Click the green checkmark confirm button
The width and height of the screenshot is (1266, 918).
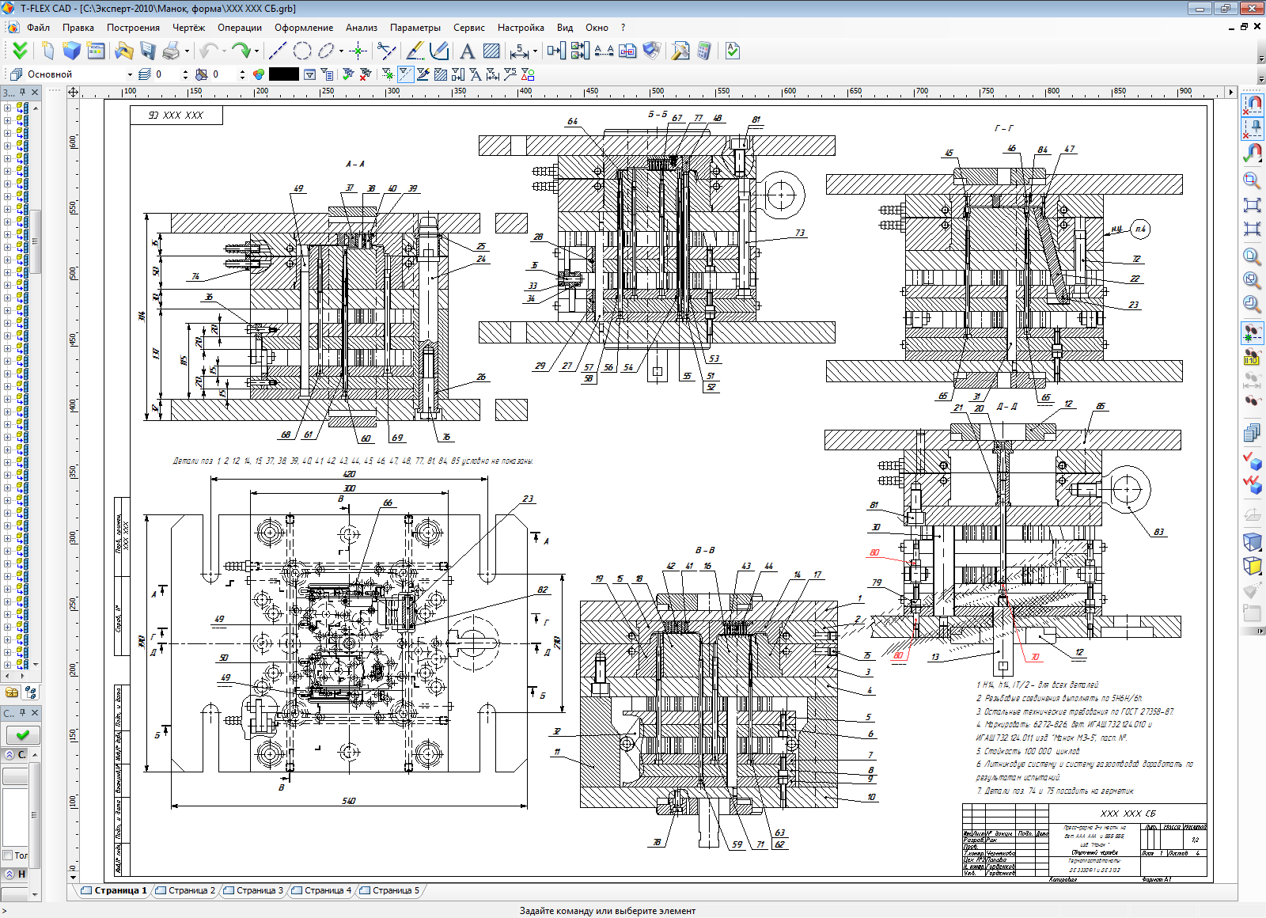click(21, 734)
